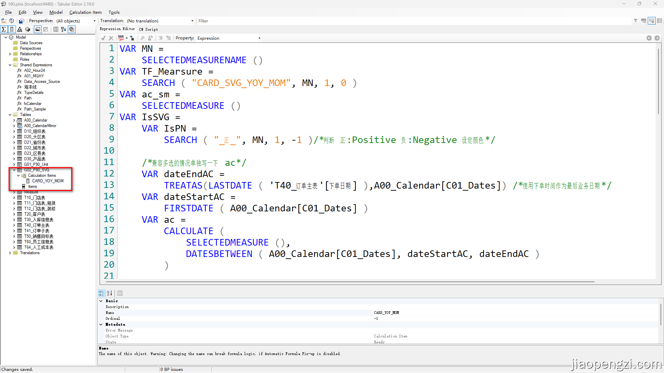
Task: Navigate back arrow in expression editor
Action: (649, 38)
